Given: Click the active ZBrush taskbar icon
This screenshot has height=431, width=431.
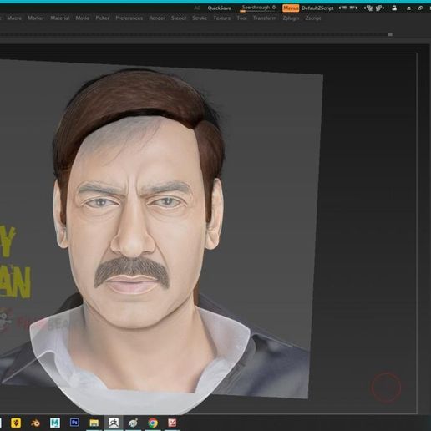Looking at the screenshot, I should click(x=114, y=423).
